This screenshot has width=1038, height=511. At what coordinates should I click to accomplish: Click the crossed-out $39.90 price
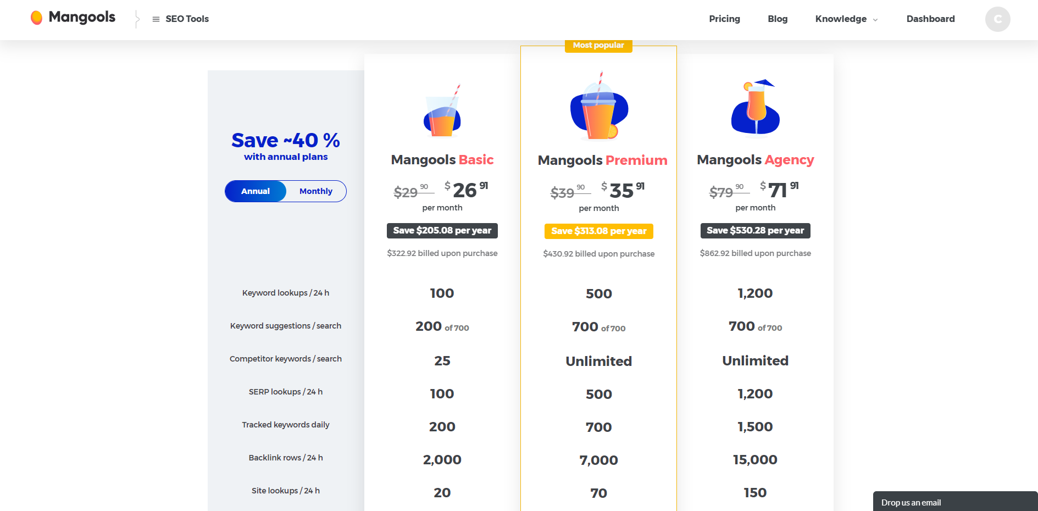[570, 192]
